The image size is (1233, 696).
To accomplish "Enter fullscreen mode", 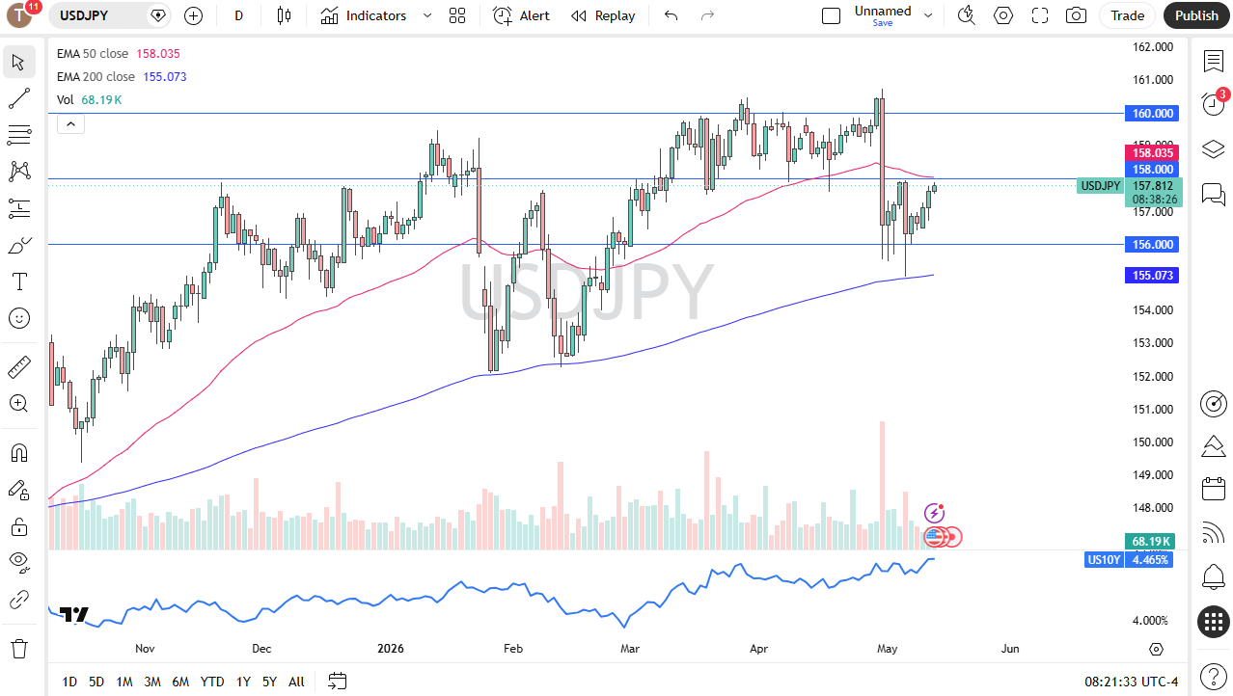I will pyautogui.click(x=1040, y=15).
